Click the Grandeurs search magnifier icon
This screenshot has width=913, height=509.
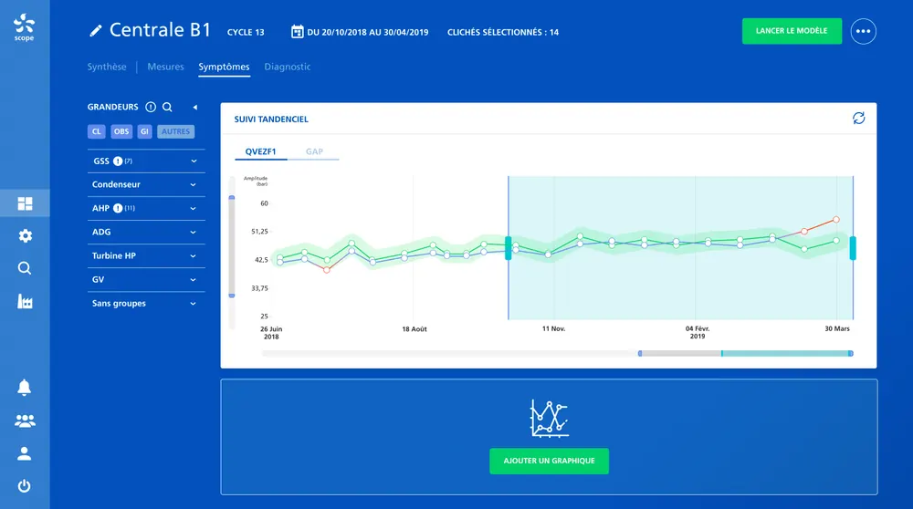coord(167,107)
